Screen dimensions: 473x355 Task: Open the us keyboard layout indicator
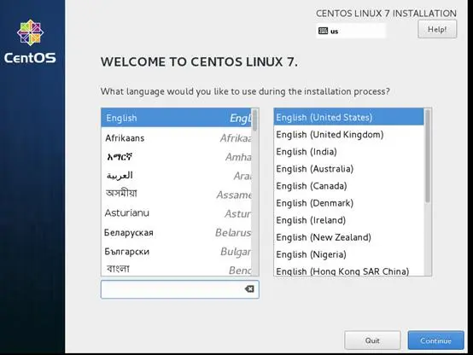click(x=351, y=31)
